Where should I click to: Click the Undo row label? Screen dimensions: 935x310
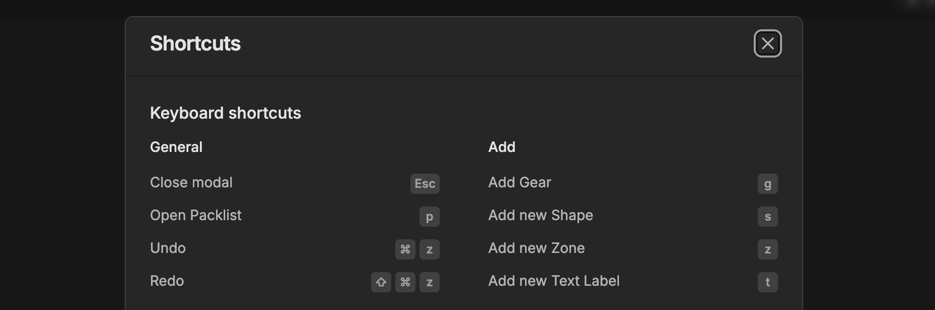(168, 248)
